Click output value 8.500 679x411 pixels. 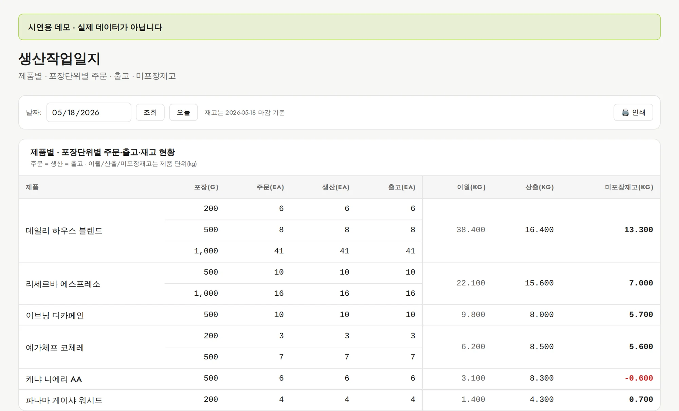542,347
